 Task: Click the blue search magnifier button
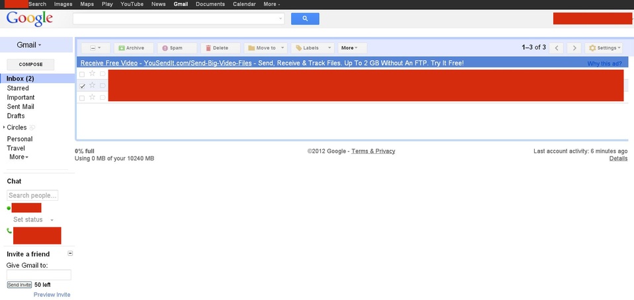point(305,19)
